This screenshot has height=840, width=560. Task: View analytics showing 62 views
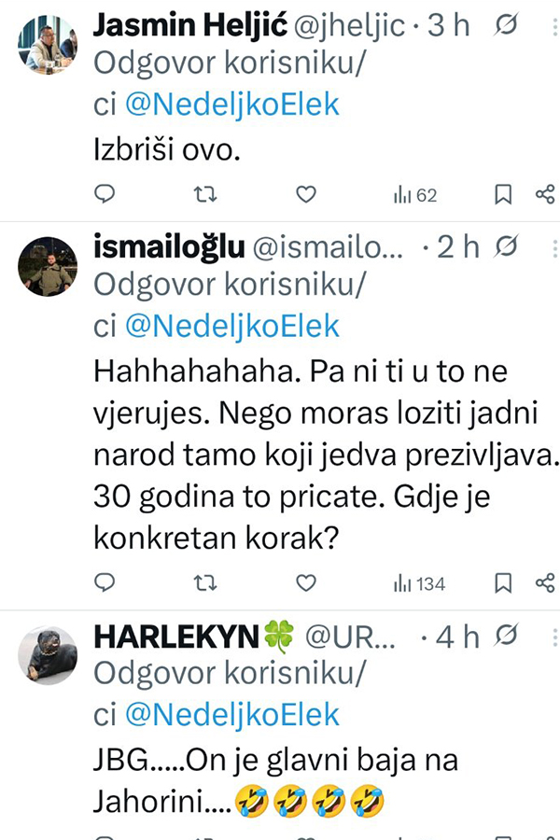tap(415, 195)
